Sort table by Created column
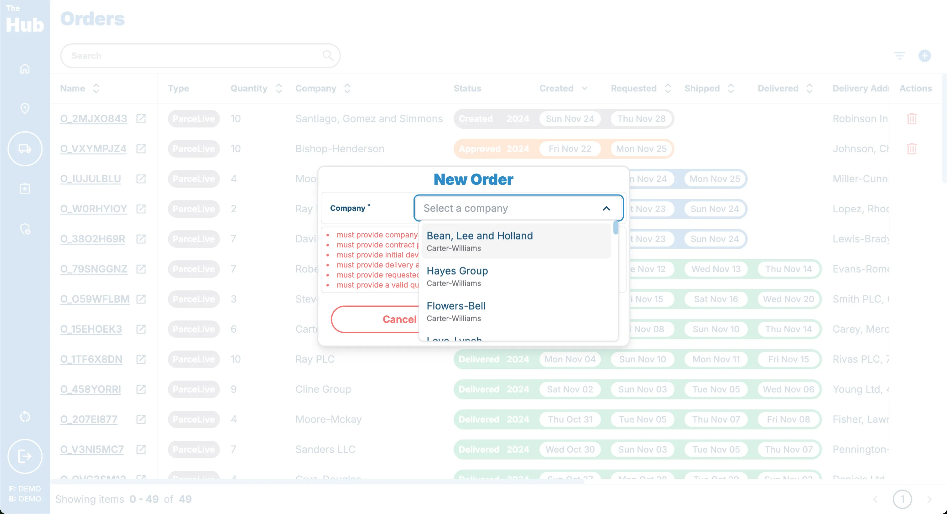 pos(585,88)
